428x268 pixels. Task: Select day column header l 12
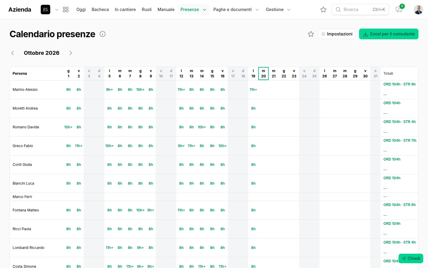[x=181, y=74]
